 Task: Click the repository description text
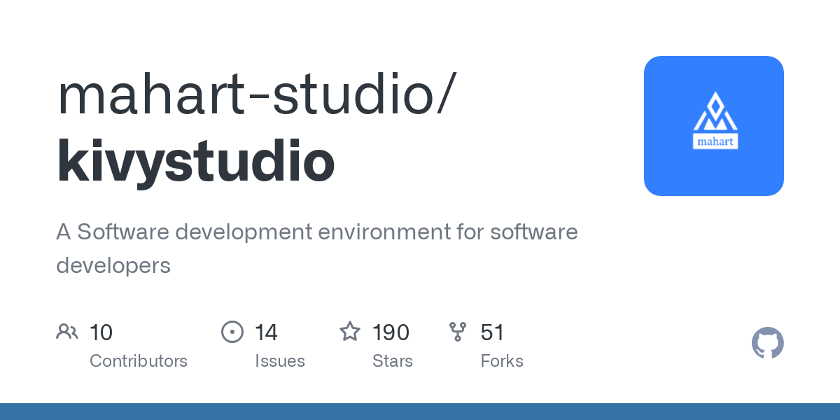click(317, 248)
